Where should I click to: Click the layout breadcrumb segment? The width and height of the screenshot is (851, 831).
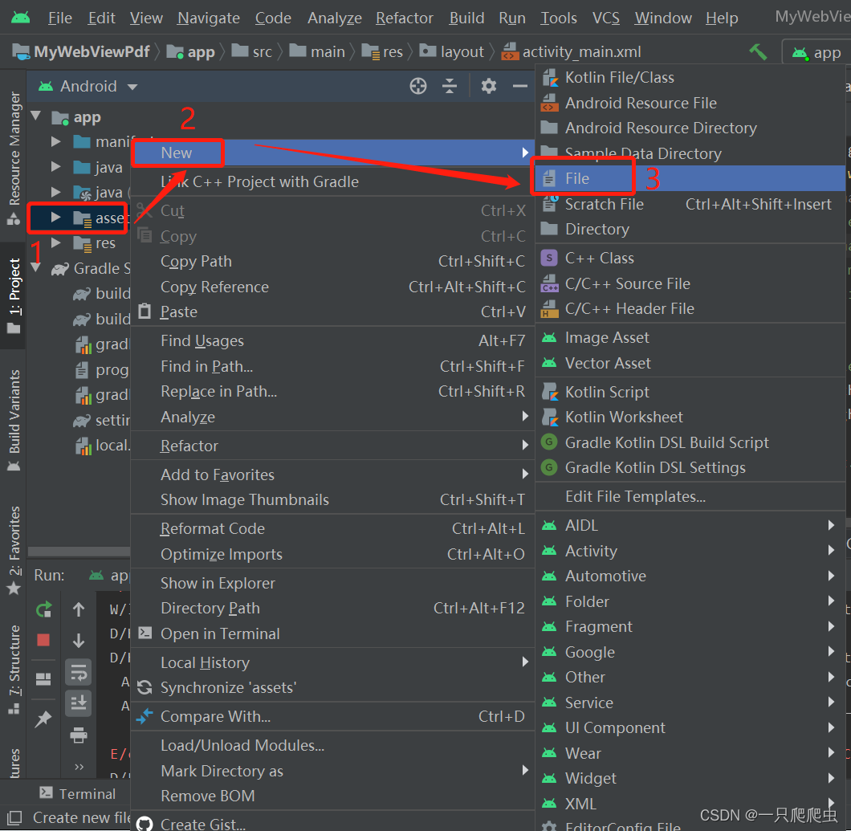coord(451,52)
